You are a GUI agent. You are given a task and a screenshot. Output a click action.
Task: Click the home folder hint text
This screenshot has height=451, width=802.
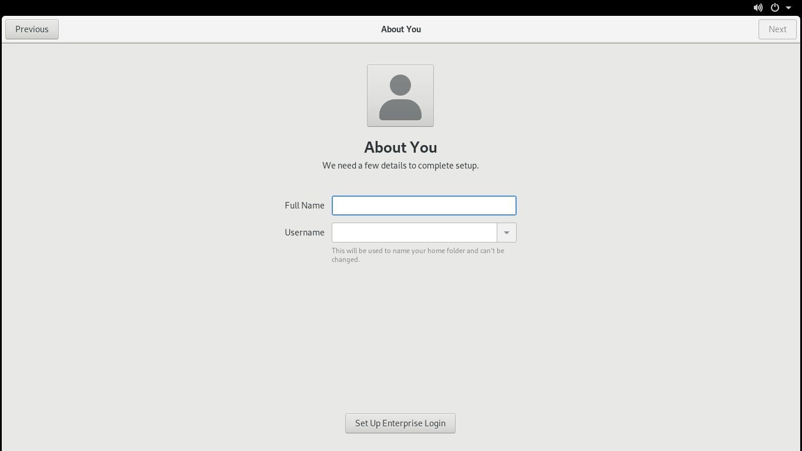coord(418,255)
